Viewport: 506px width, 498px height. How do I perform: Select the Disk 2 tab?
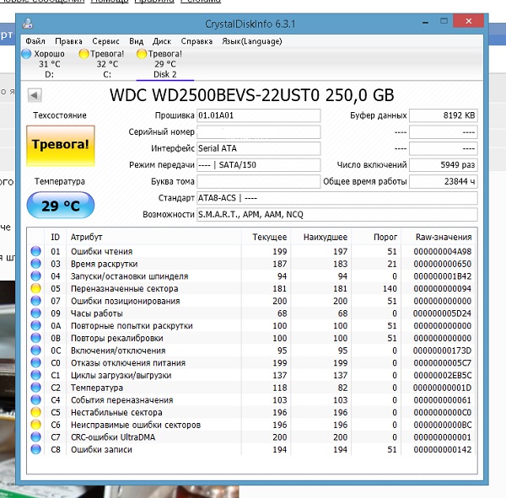click(165, 64)
